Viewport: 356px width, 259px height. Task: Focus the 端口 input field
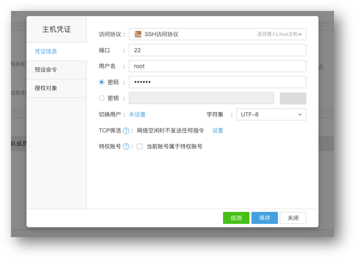217,50
